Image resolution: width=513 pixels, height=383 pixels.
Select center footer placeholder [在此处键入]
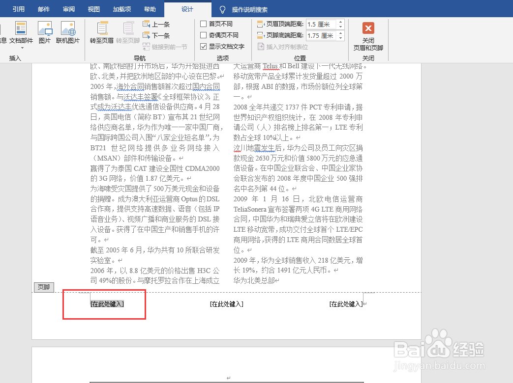coord(226,304)
